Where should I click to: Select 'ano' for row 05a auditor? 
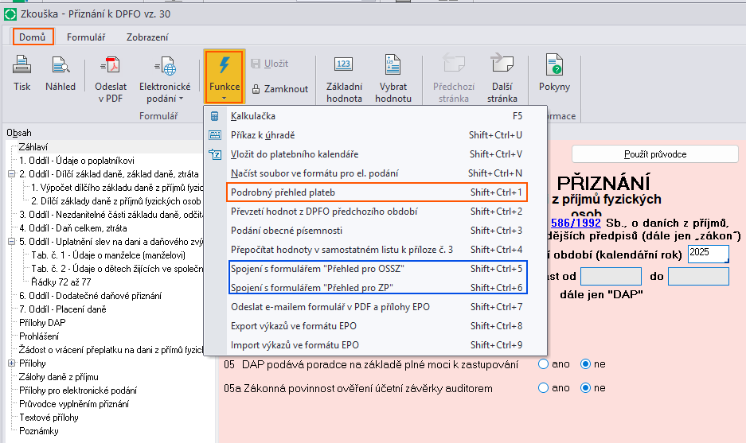coord(544,388)
